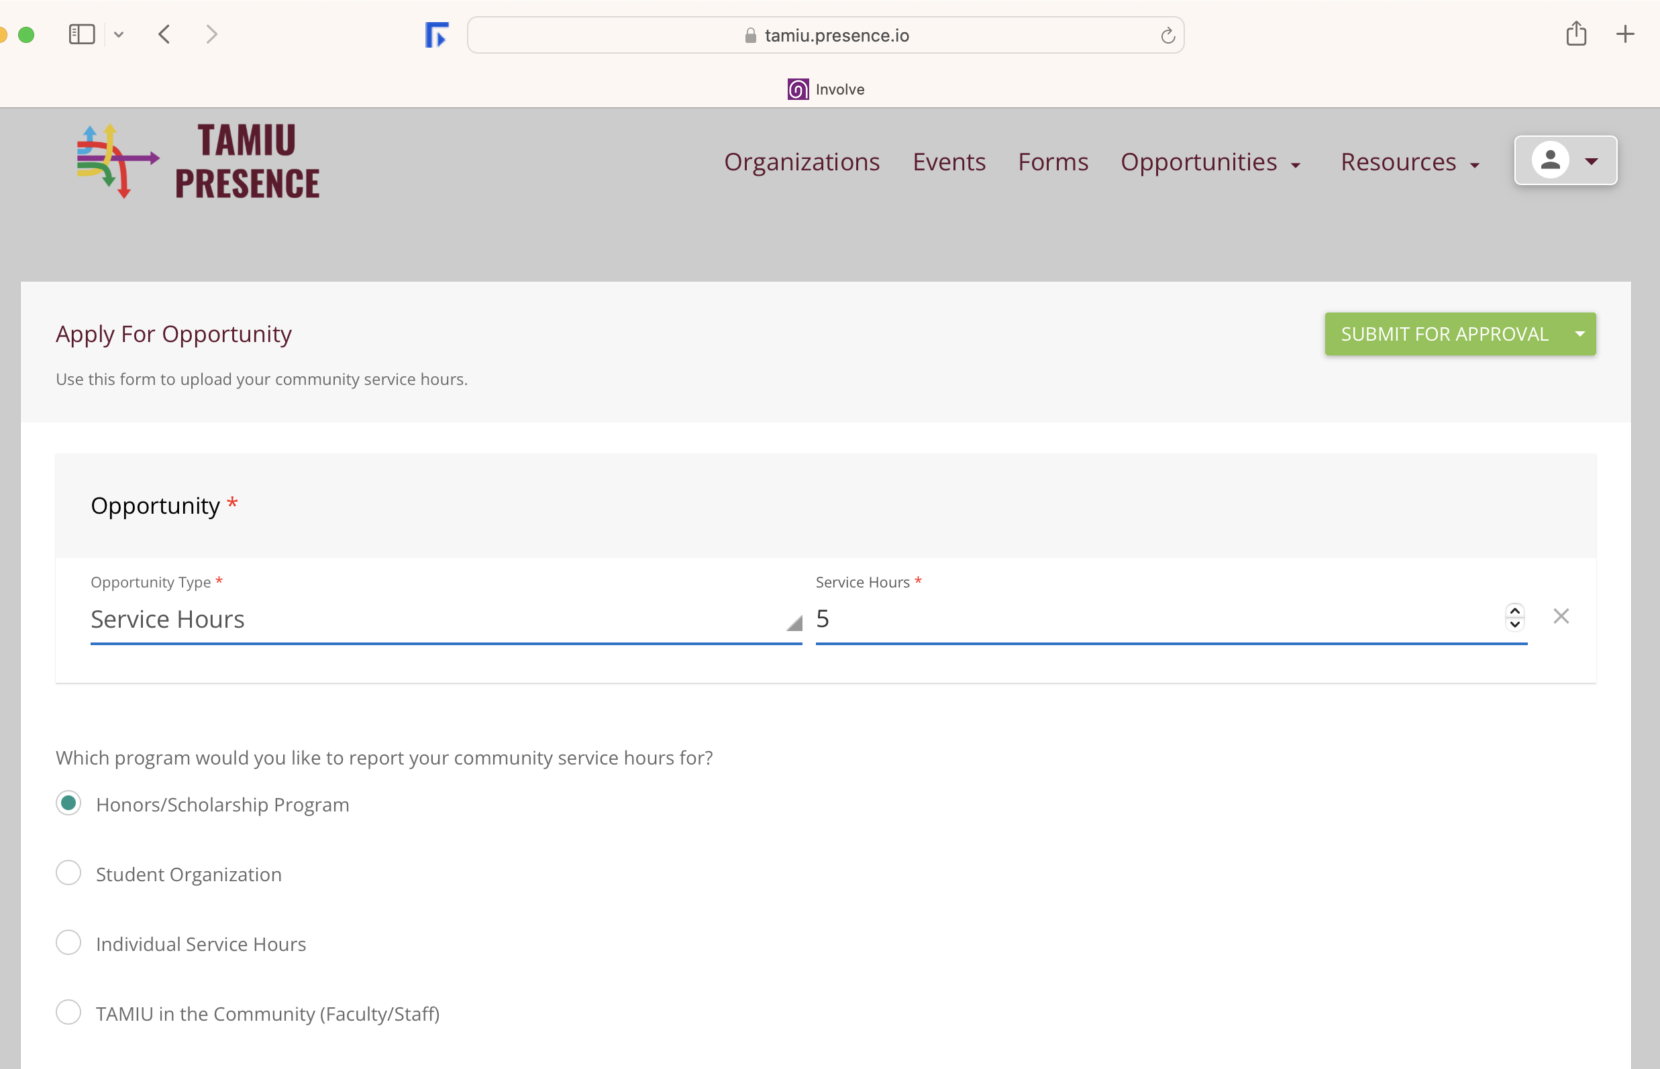Clear the Service Hours field
Image resolution: width=1660 pixels, height=1069 pixels.
1561,617
